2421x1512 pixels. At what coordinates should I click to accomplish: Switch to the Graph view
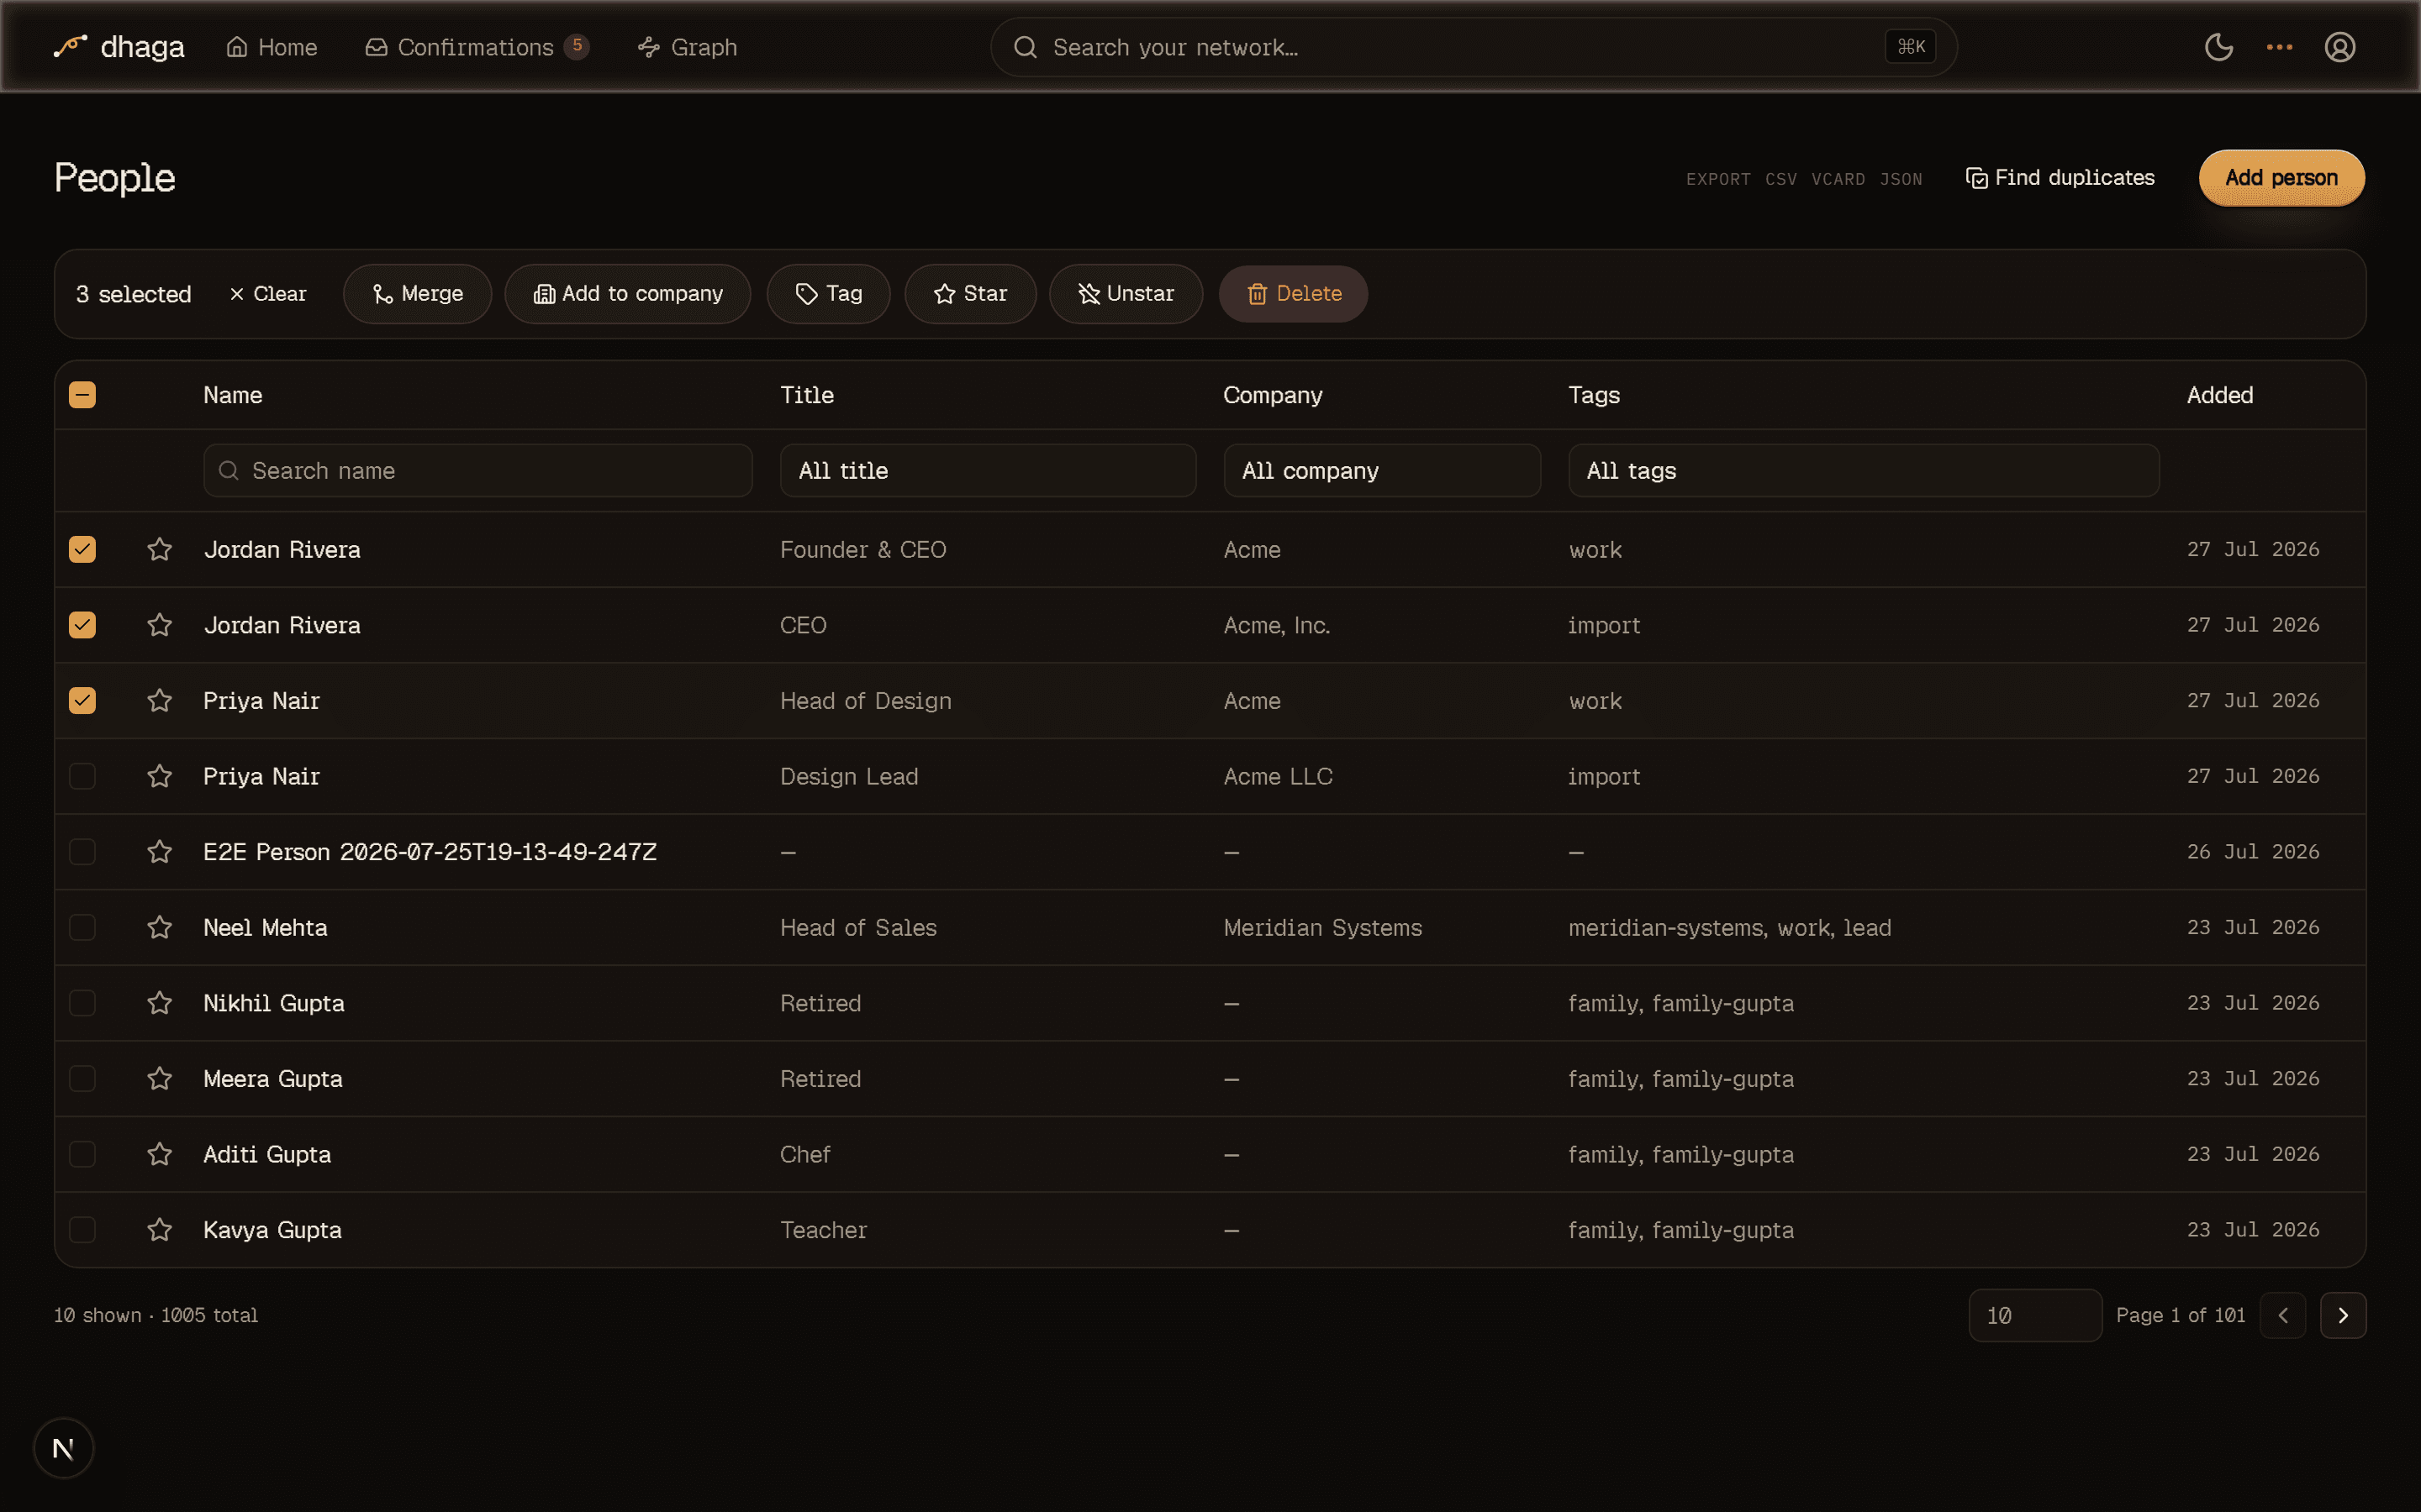pos(688,47)
